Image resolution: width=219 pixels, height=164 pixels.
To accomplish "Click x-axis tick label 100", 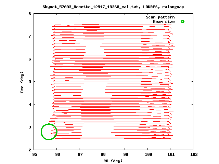I will click(149, 154).
